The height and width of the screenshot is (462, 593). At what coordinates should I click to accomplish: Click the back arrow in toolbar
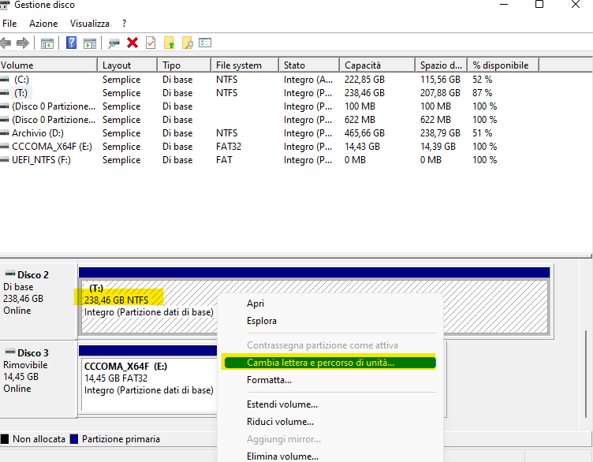6,43
